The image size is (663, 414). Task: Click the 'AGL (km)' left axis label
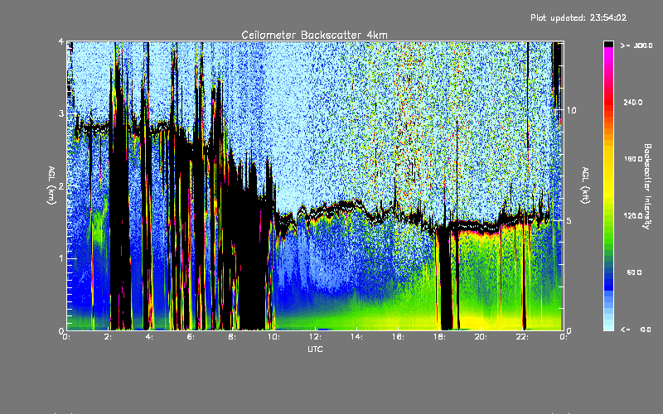[x=51, y=185]
